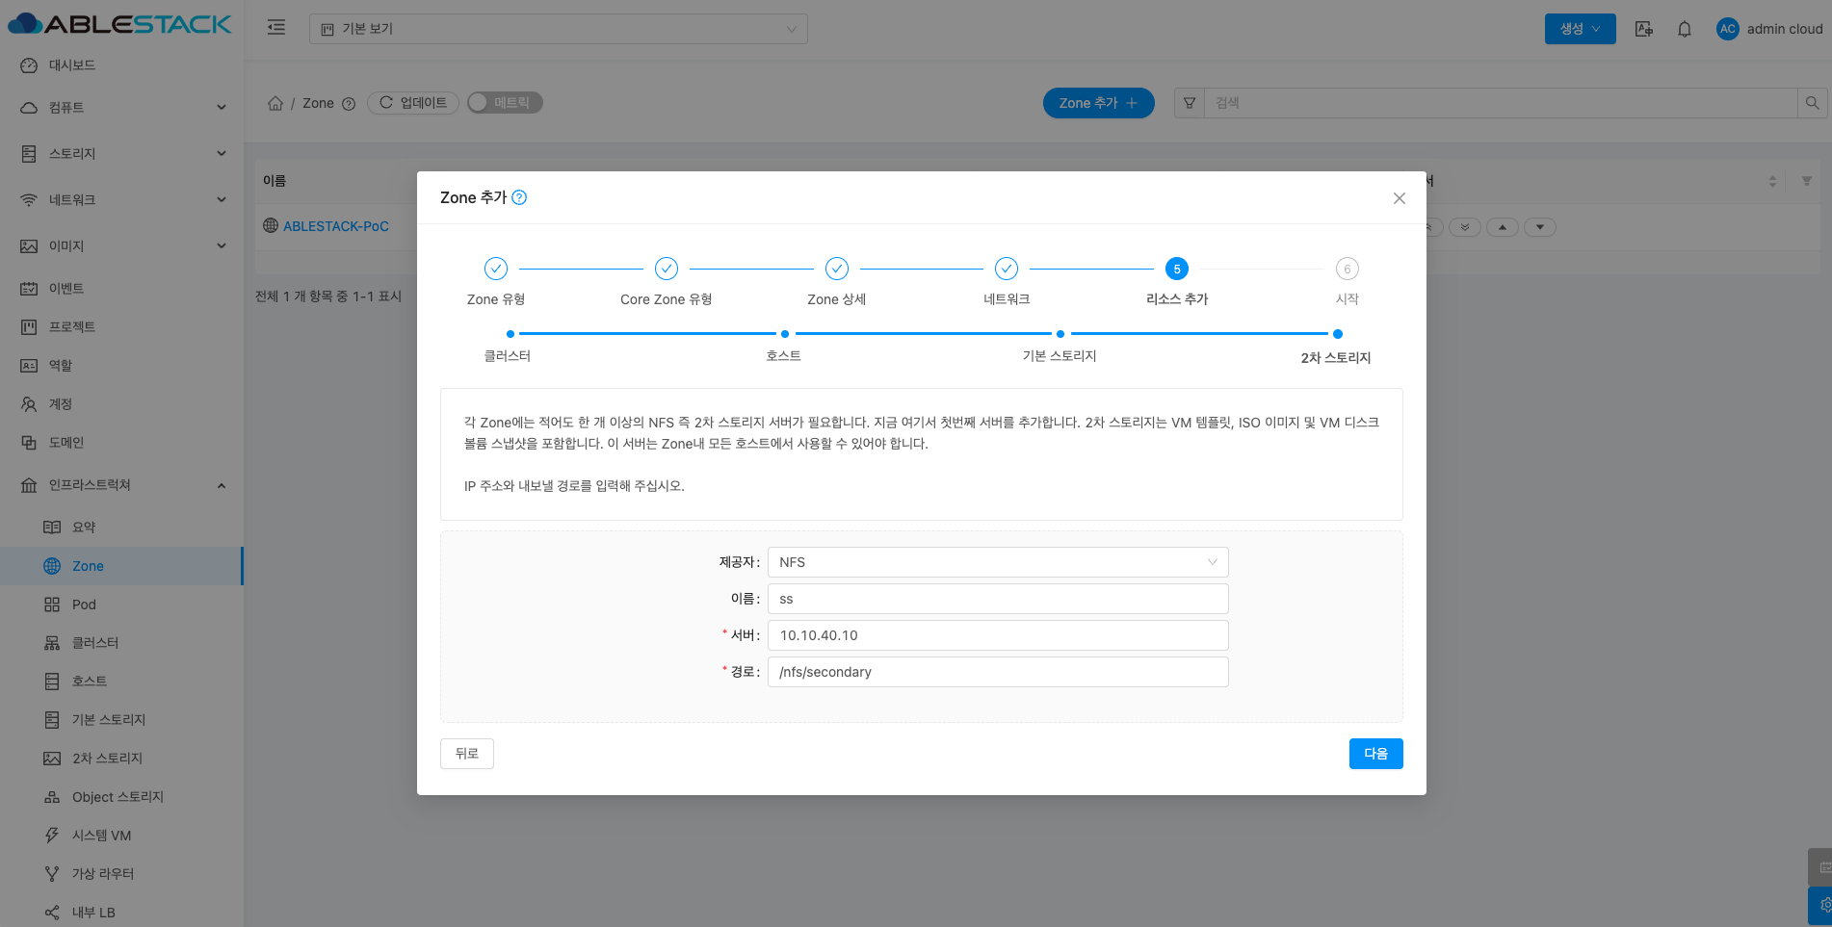The width and height of the screenshot is (1832, 927).
Task: Open 역할 in the sidebar
Action: tap(121, 366)
